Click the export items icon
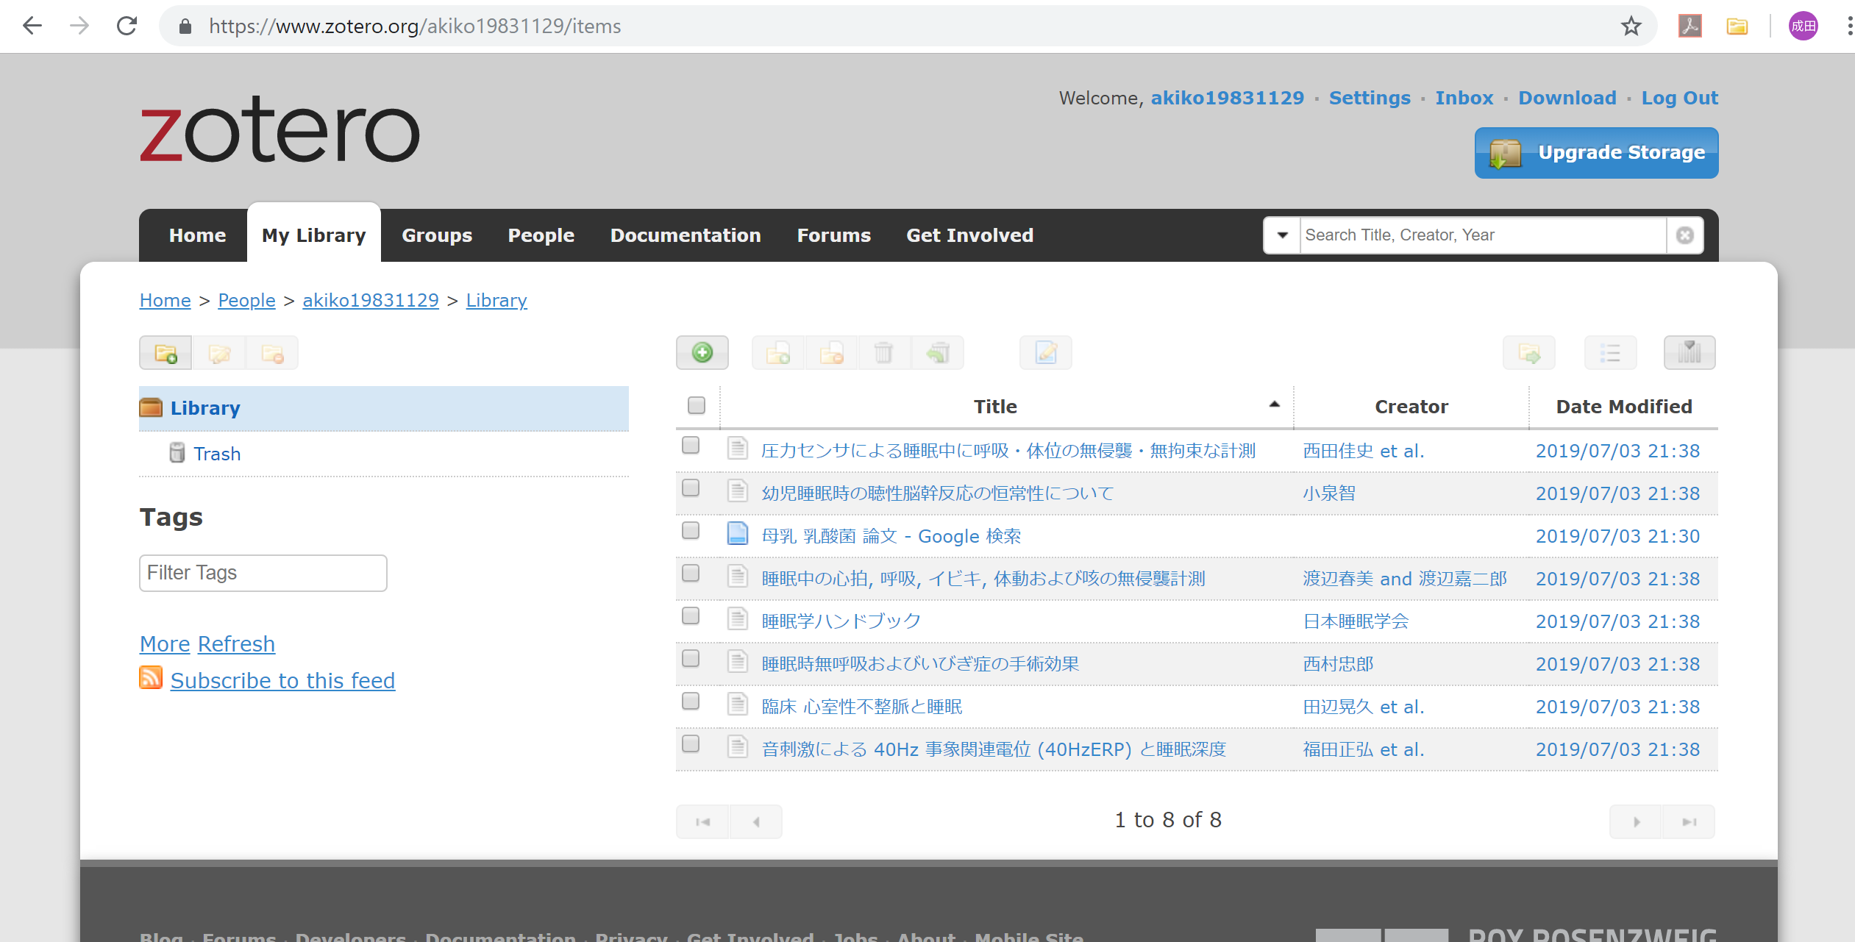The width and height of the screenshot is (1855, 942). coord(1529,354)
